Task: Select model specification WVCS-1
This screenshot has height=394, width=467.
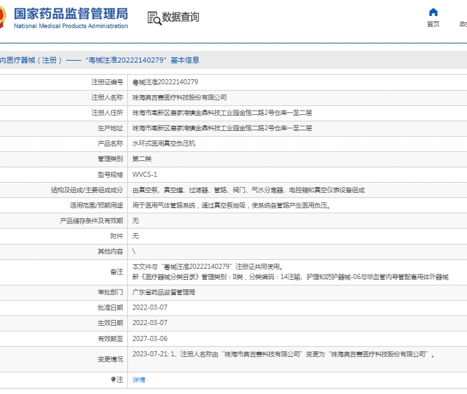Action: pos(145,174)
